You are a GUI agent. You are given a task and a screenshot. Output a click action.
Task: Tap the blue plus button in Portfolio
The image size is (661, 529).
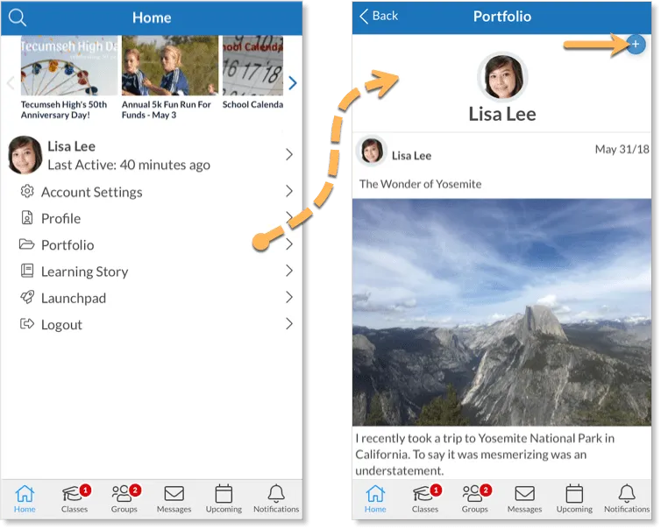[x=636, y=44]
